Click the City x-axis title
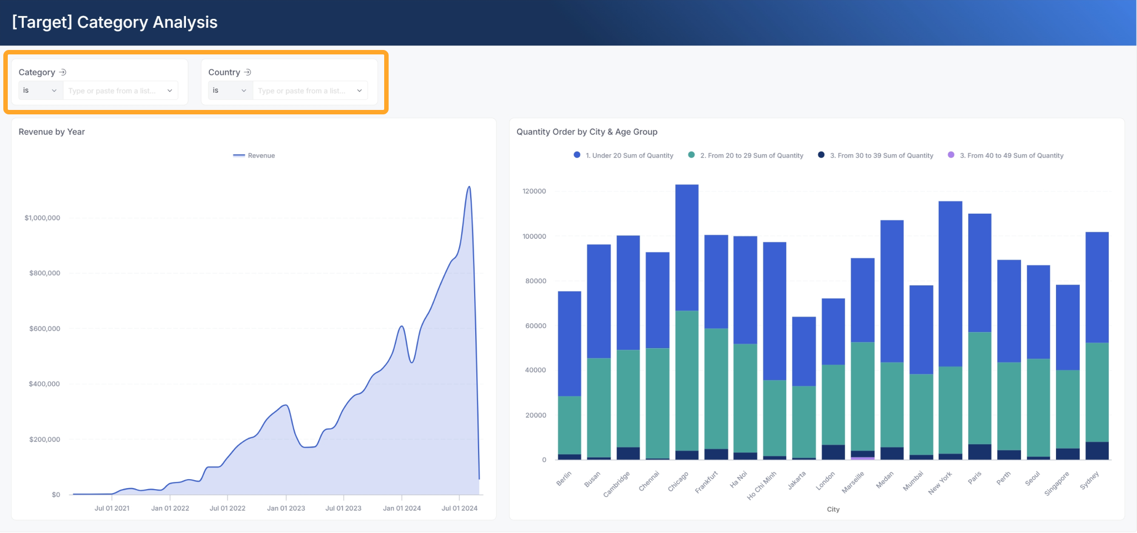The width and height of the screenshot is (1137, 533). tap(833, 509)
